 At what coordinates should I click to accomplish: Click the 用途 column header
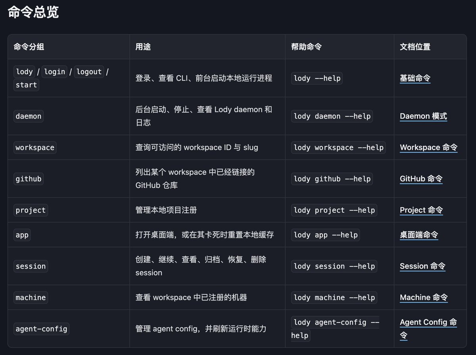[x=143, y=47]
